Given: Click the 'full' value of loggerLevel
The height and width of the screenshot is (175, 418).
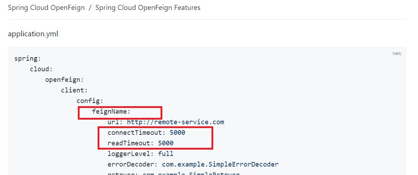Looking at the screenshot, I should (x=166, y=153).
